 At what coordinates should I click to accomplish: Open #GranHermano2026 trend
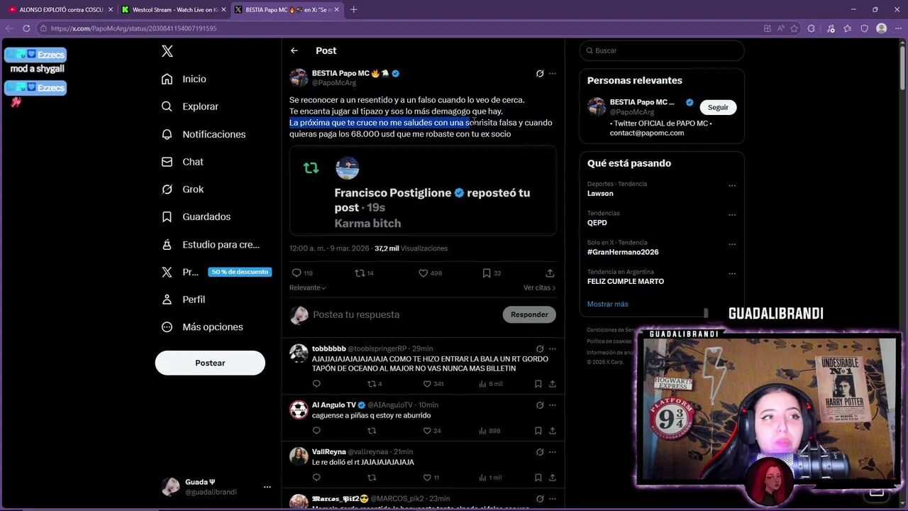623,252
